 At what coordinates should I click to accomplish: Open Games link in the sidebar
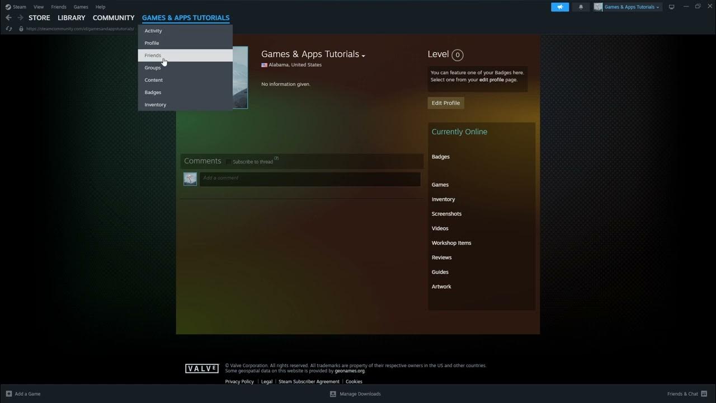440,185
